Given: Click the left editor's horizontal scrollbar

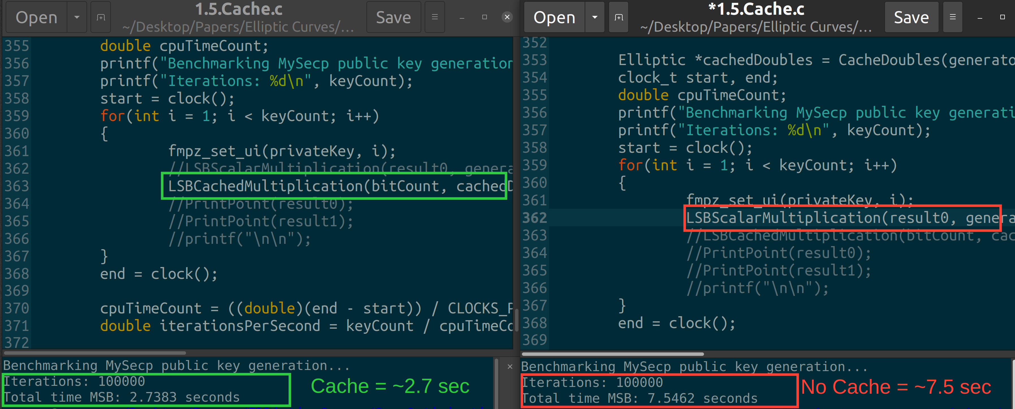Looking at the screenshot, I should pyautogui.click(x=94, y=353).
